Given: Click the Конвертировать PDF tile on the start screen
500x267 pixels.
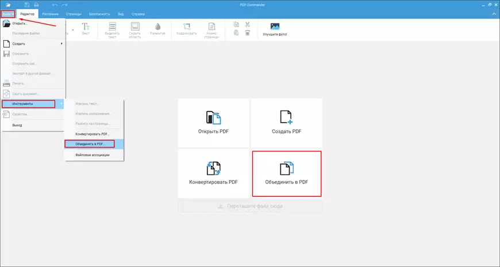Looking at the screenshot, I should point(213,173).
